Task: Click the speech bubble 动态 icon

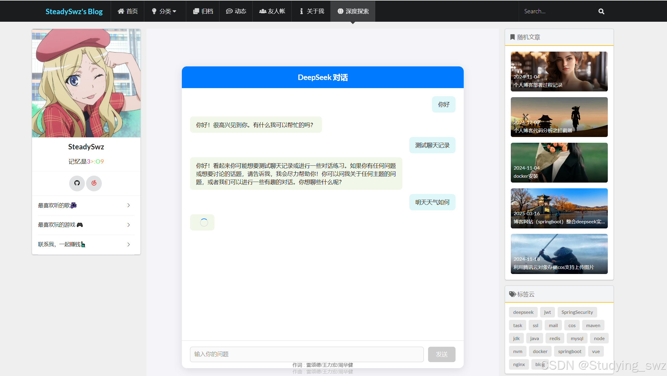Action: pyautogui.click(x=229, y=11)
